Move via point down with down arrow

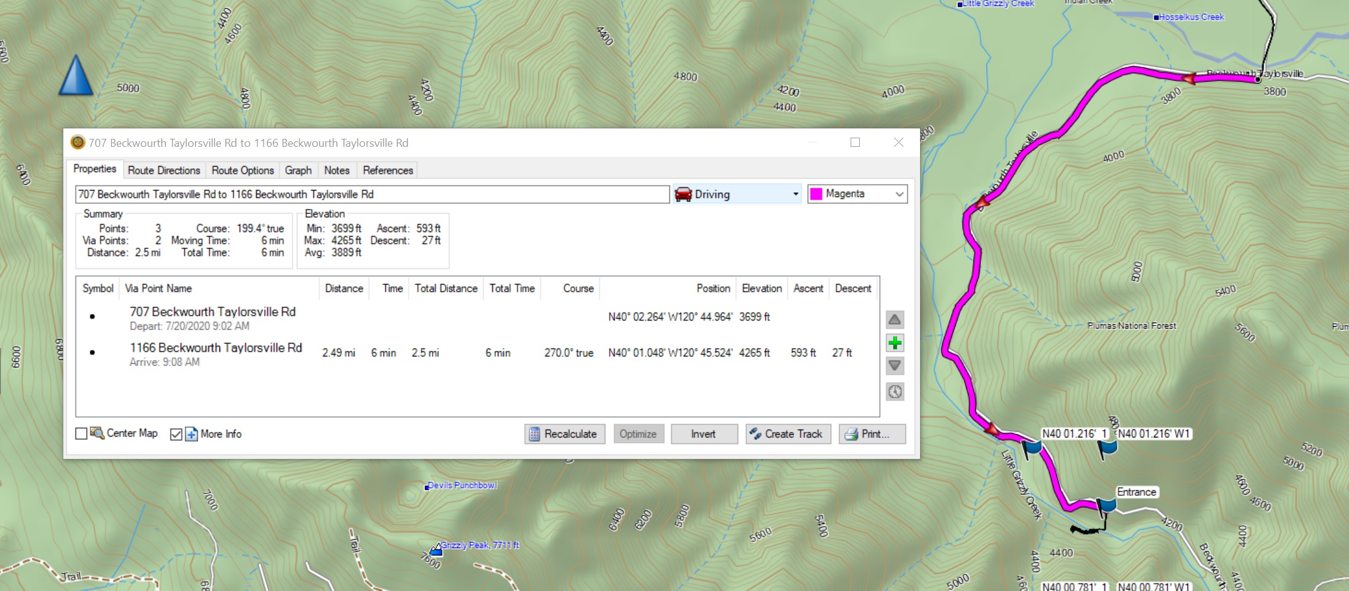(895, 366)
